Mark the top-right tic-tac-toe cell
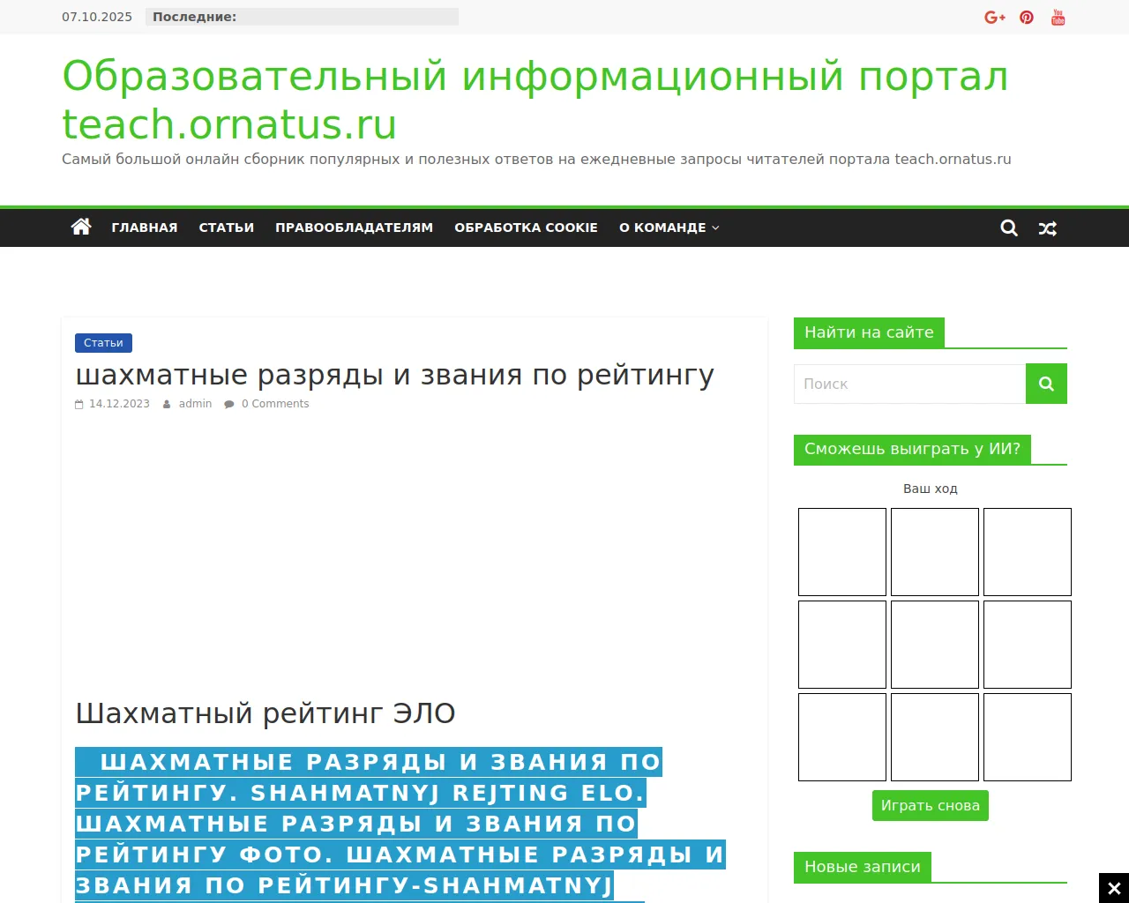Viewport: 1129px width, 903px height. (x=1028, y=552)
